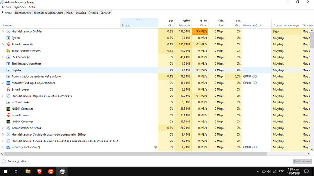Switch to the Rendimiento tab
314x176 pixels.
click(x=23, y=13)
